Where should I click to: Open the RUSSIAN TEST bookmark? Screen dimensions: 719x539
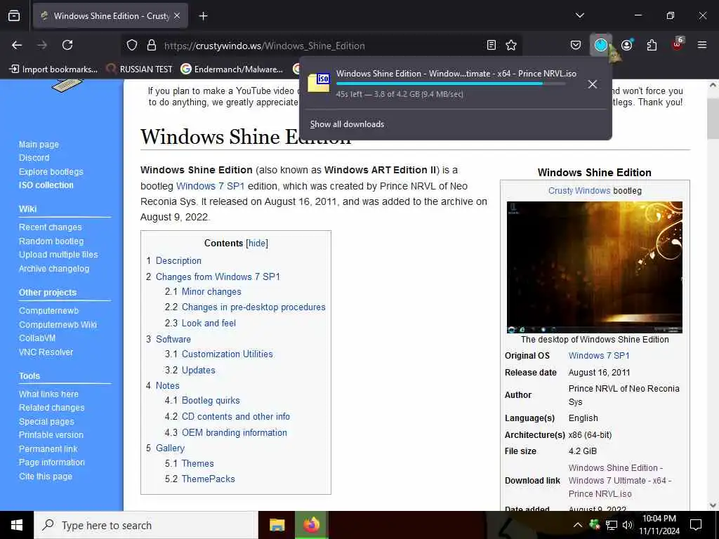tap(140, 69)
